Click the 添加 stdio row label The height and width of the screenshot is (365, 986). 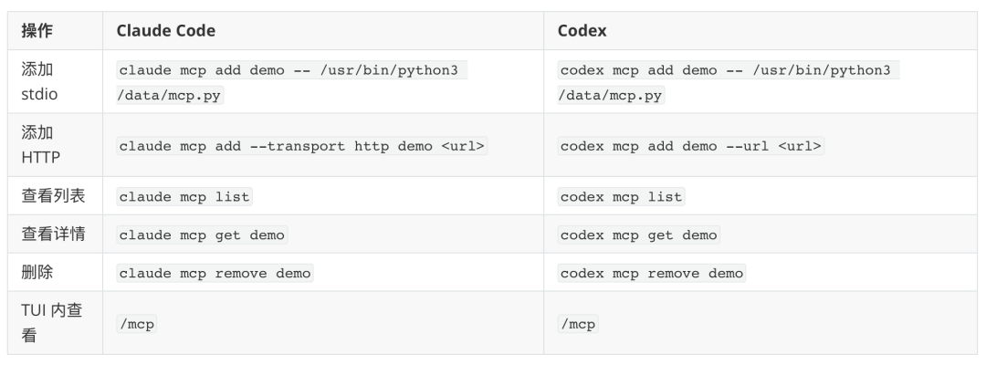point(39,82)
